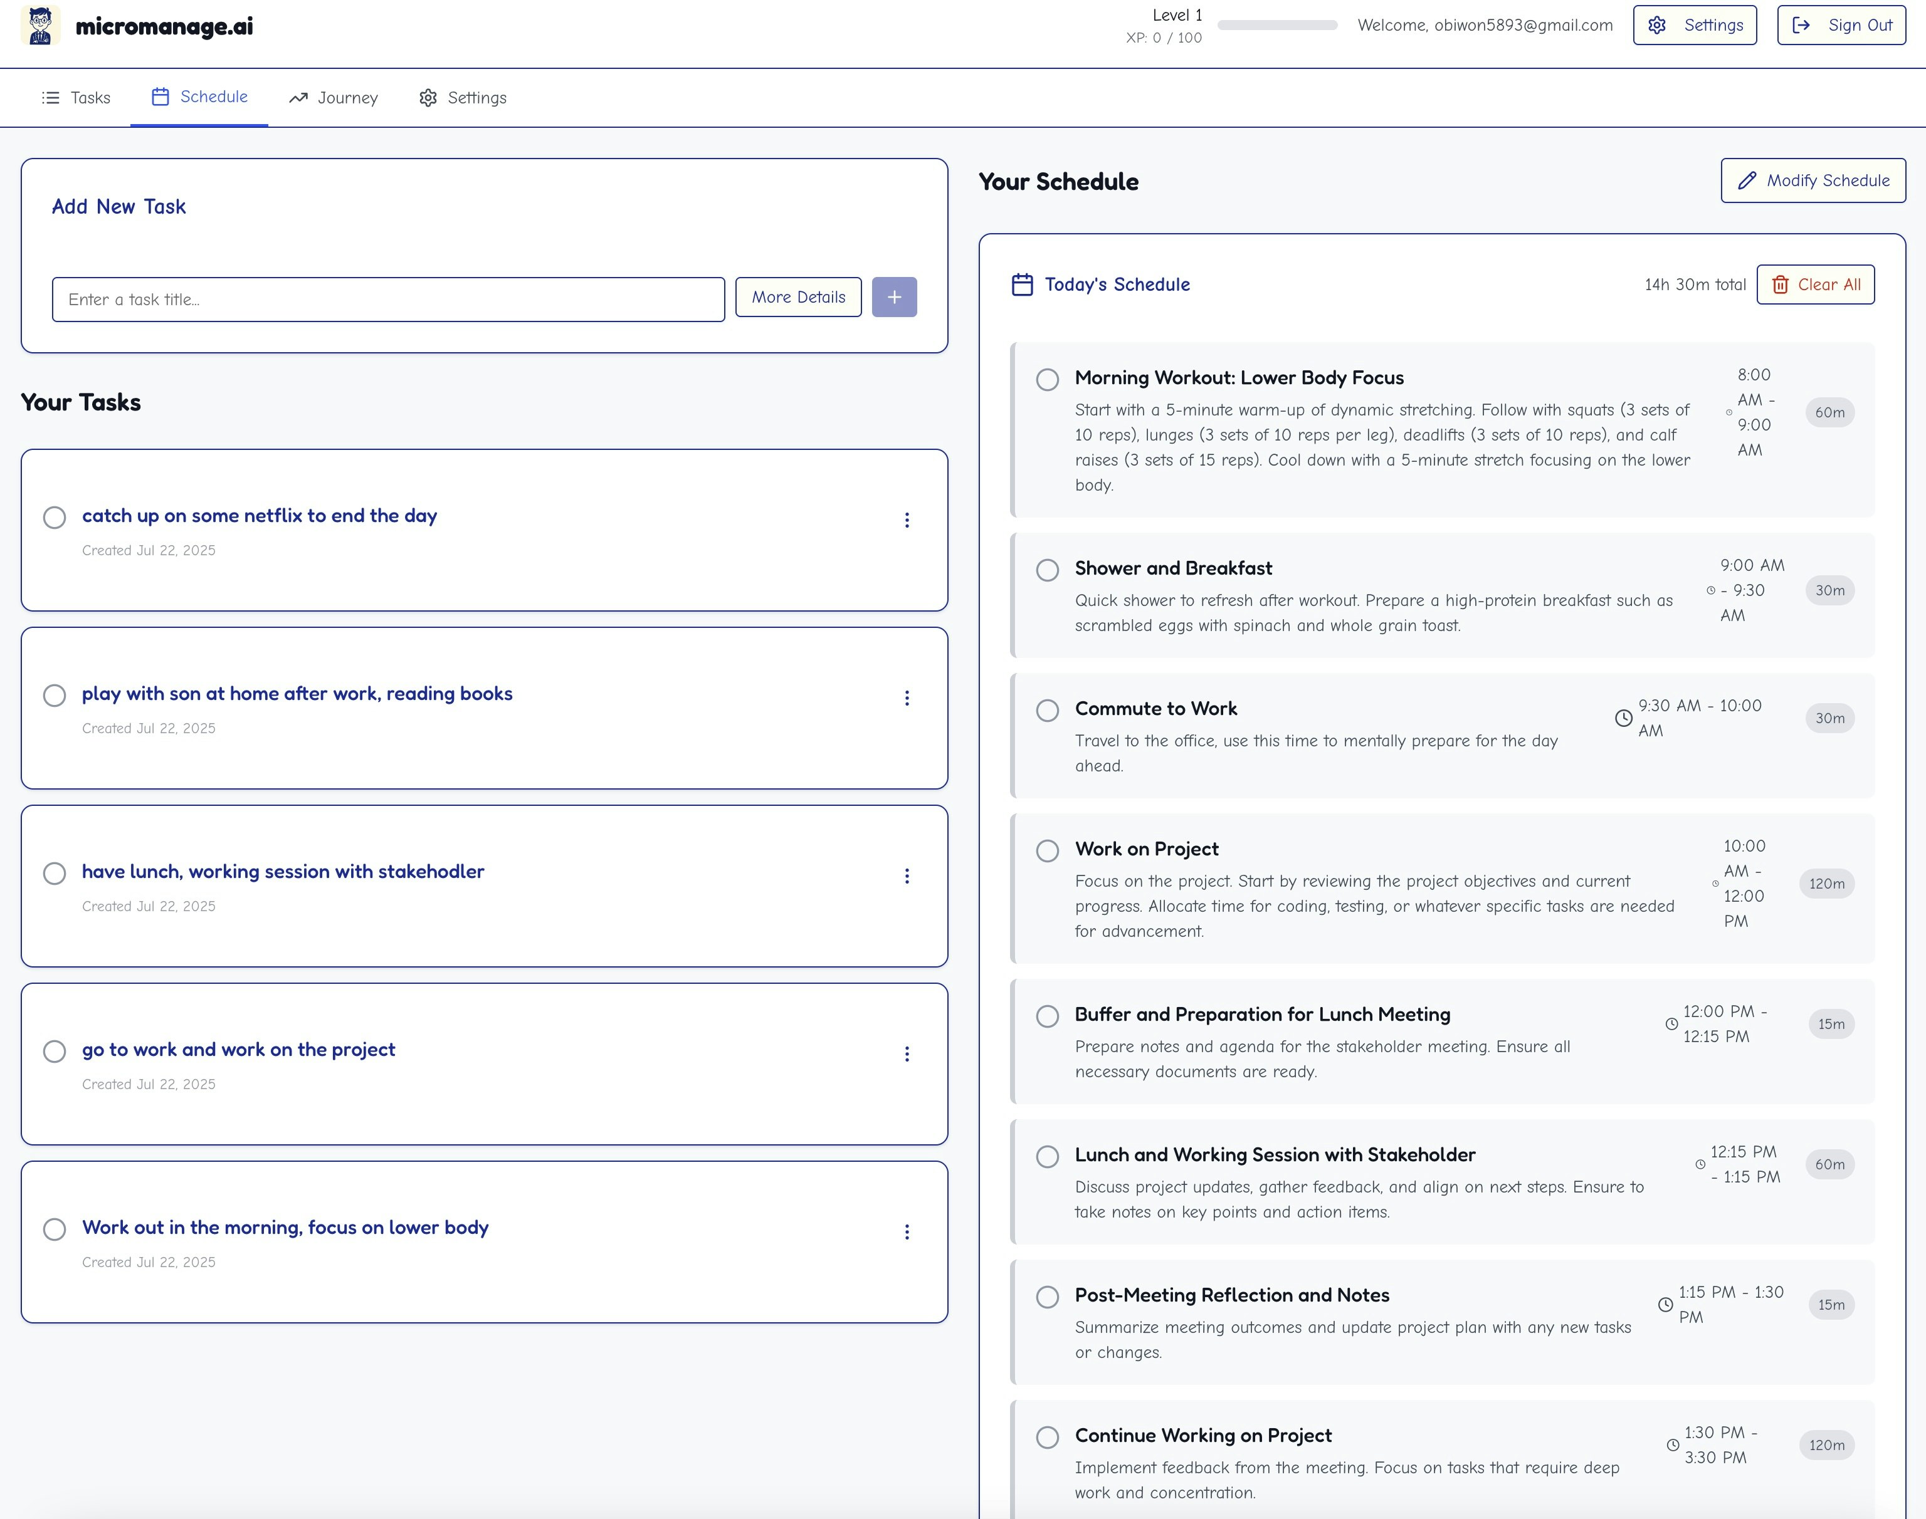Open options menu for play with son task
The width and height of the screenshot is (1926, 1519).
(907, 698)
